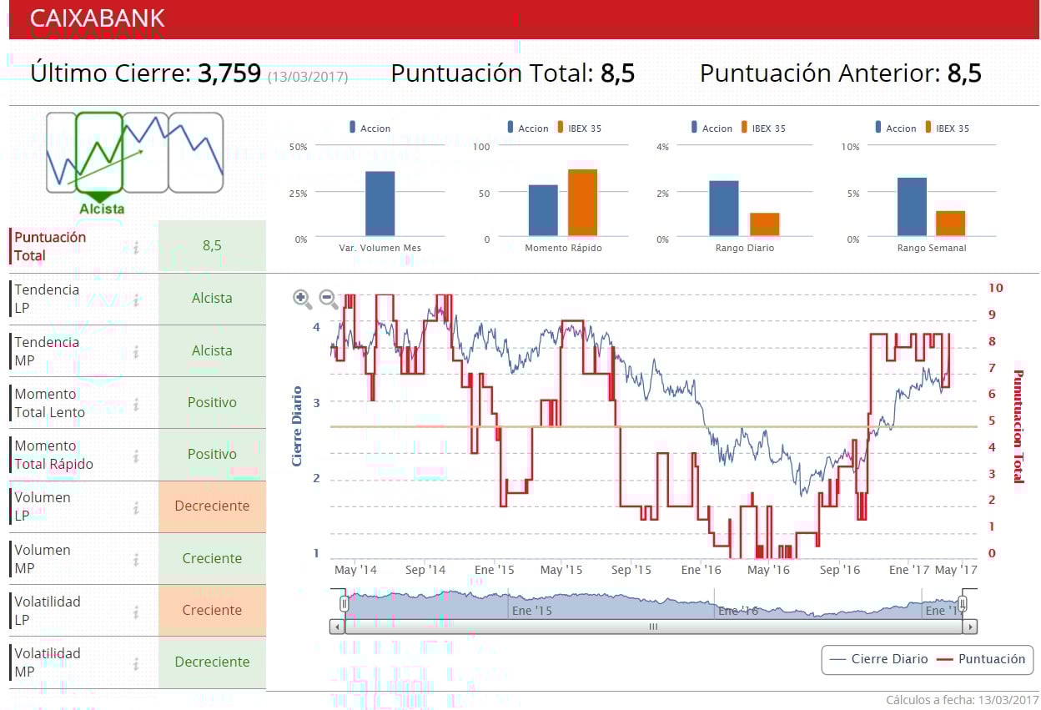The height and width of the screenshot is (710, 1041).
Task: Click the Decreciente value for Volumen LP
Action: (x=212, y=506)
